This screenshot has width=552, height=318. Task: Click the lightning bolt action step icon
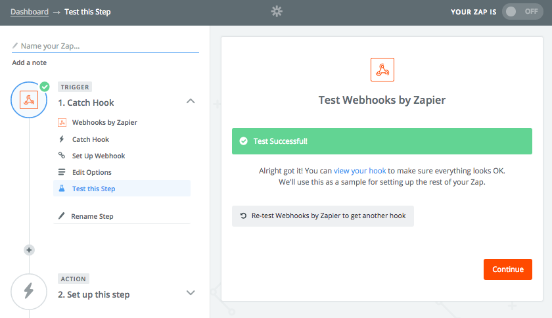[x=29, y=292]
